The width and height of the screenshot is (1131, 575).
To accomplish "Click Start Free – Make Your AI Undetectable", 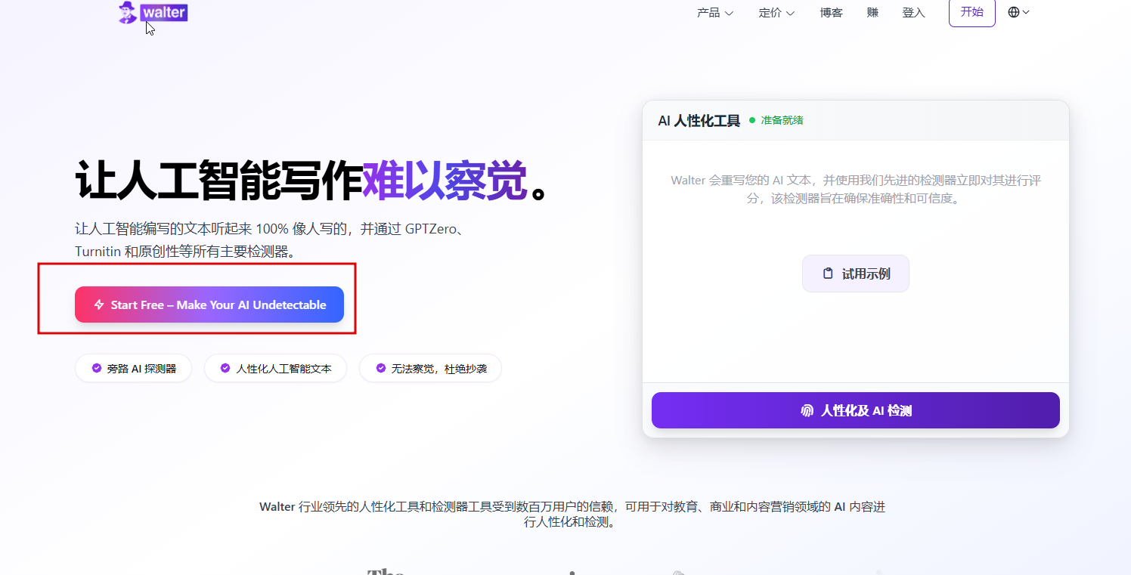I will pyautogui.click(x=209, y=305).
